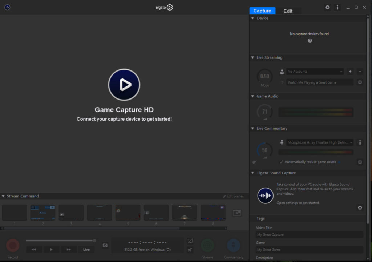Play the captured video

[x=51, y=249]
